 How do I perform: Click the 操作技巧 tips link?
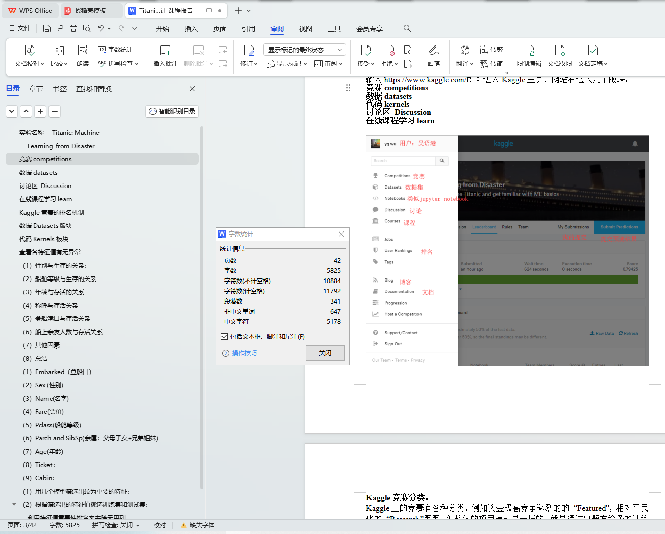[240, 353]
